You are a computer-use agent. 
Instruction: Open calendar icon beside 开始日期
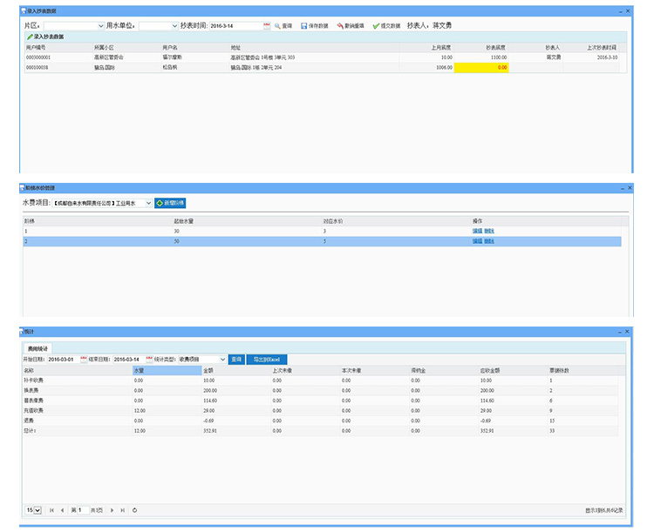click(x=84, y=360)
